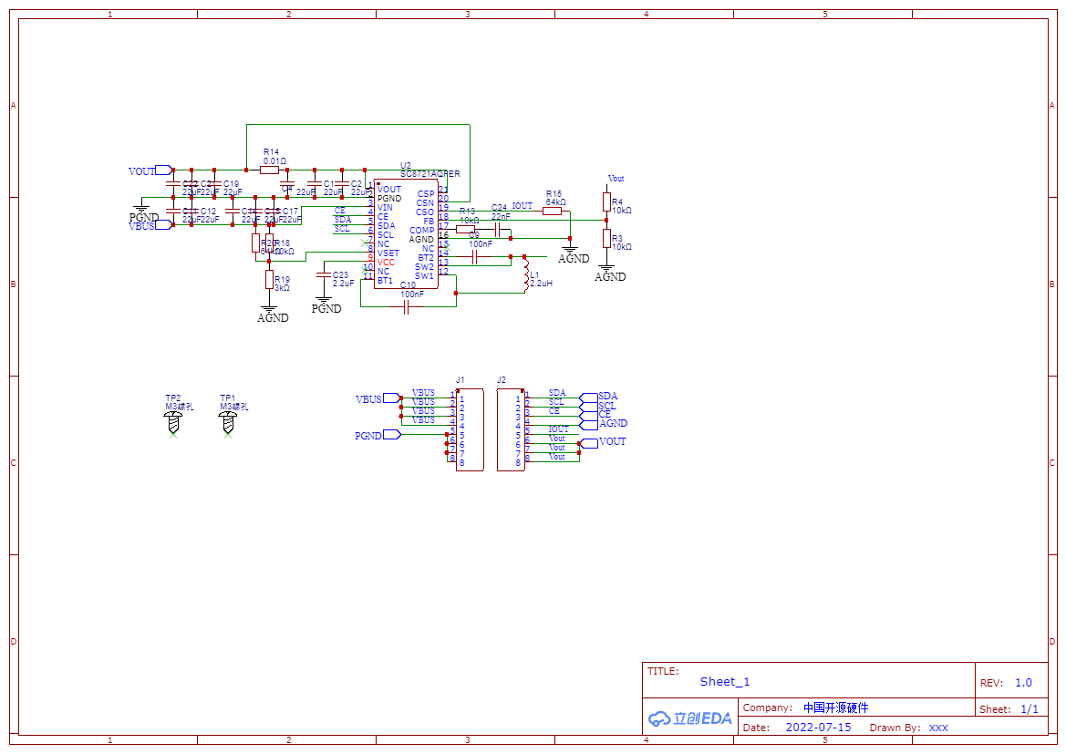The height and width of the screenshot is (754, 1066).
Task: Select the C10 100nF capacitor symbol
Action: [406, 308]
